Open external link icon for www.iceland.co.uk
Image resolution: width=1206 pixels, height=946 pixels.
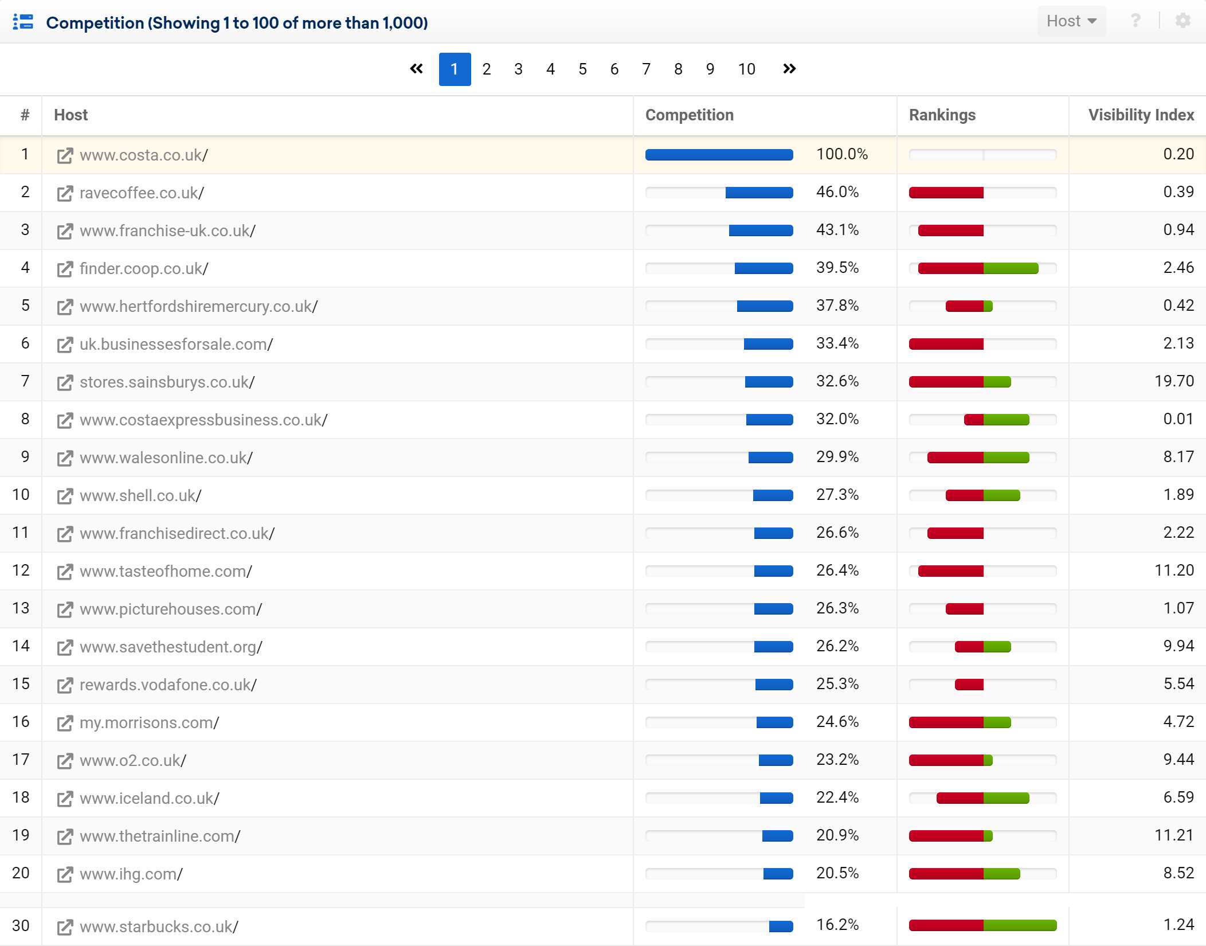(65, 799)
